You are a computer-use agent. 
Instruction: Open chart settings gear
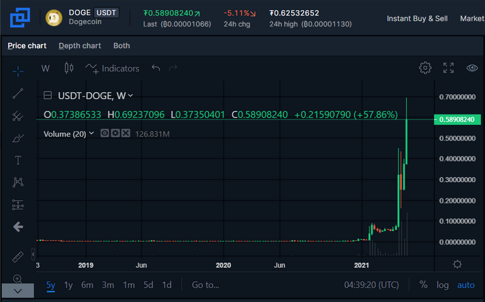click(425, 68)
